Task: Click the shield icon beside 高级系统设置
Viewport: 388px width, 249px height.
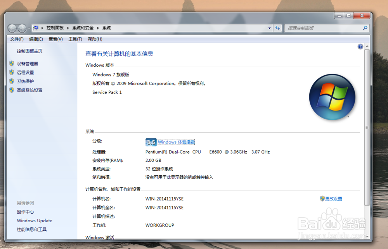Action: pyautogui.click(x=12, y=90)
